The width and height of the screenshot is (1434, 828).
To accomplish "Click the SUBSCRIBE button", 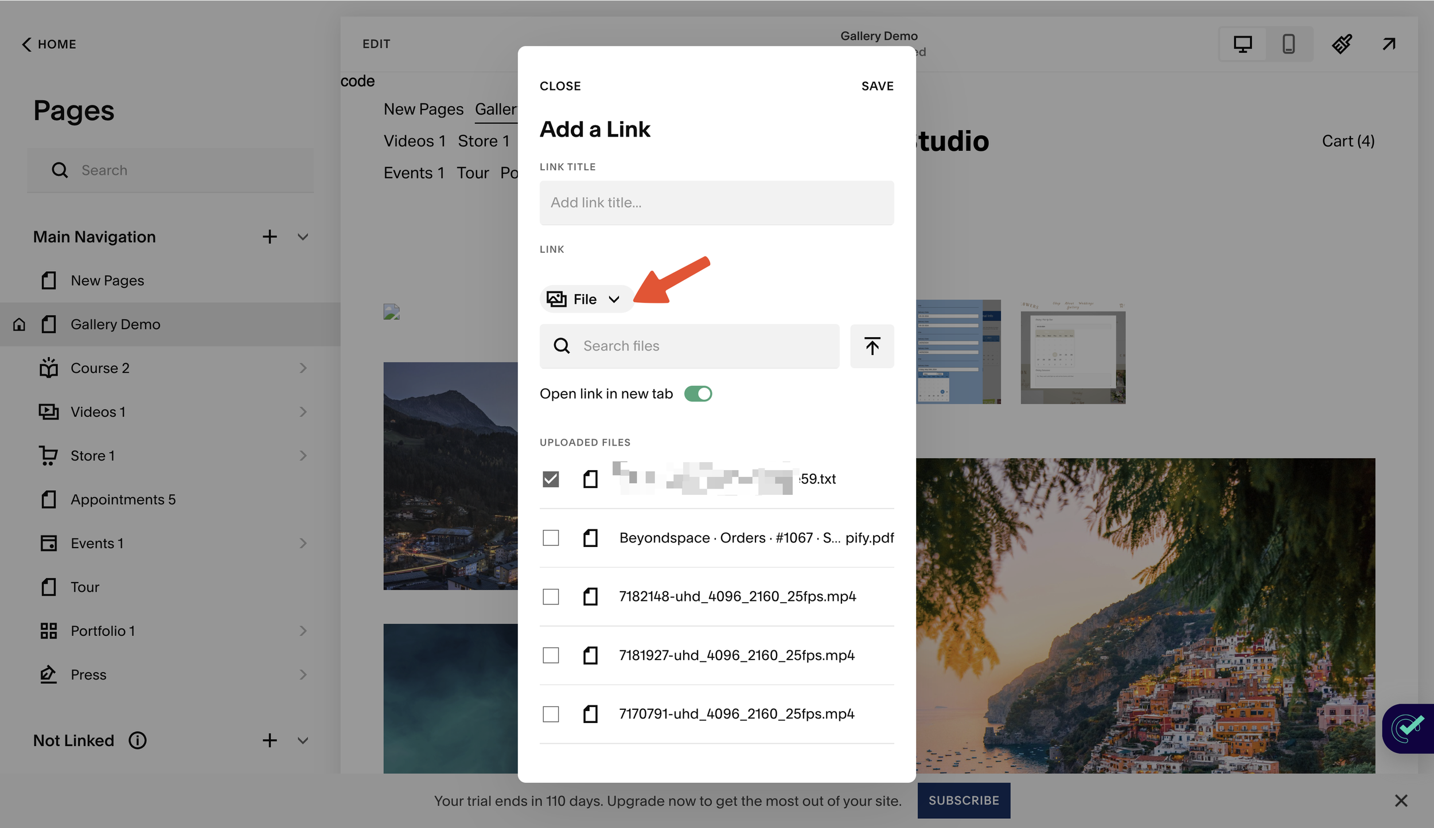I will [964, 800].
